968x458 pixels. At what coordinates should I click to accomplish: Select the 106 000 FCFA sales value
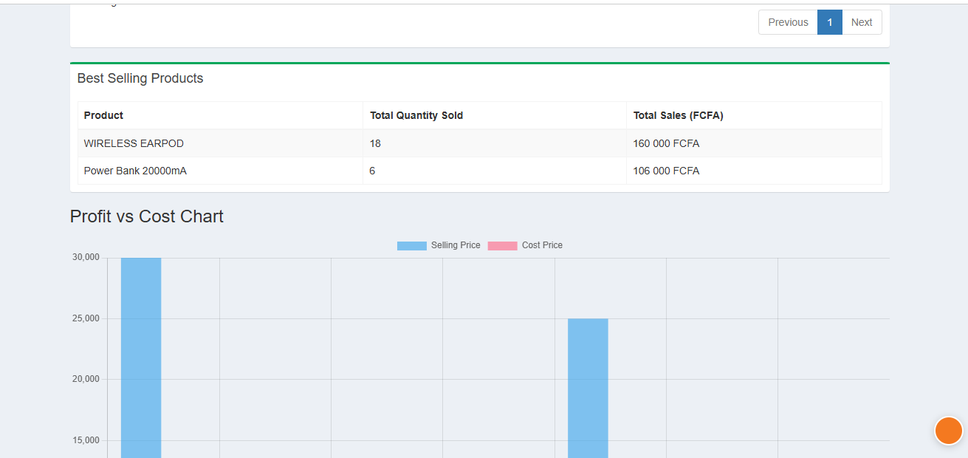coord(666,171)
